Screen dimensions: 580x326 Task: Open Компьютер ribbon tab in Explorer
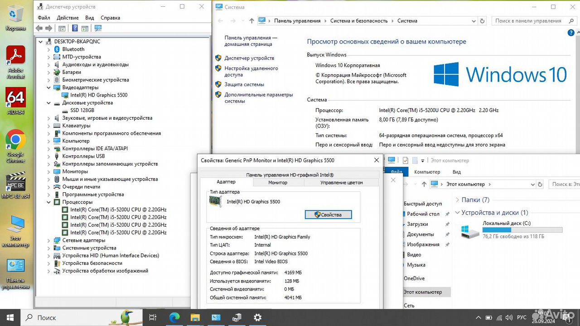click(427, 172)
